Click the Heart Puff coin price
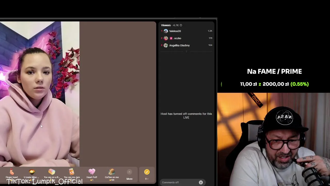This screenshot has height=186, width=330. point(92,180)
